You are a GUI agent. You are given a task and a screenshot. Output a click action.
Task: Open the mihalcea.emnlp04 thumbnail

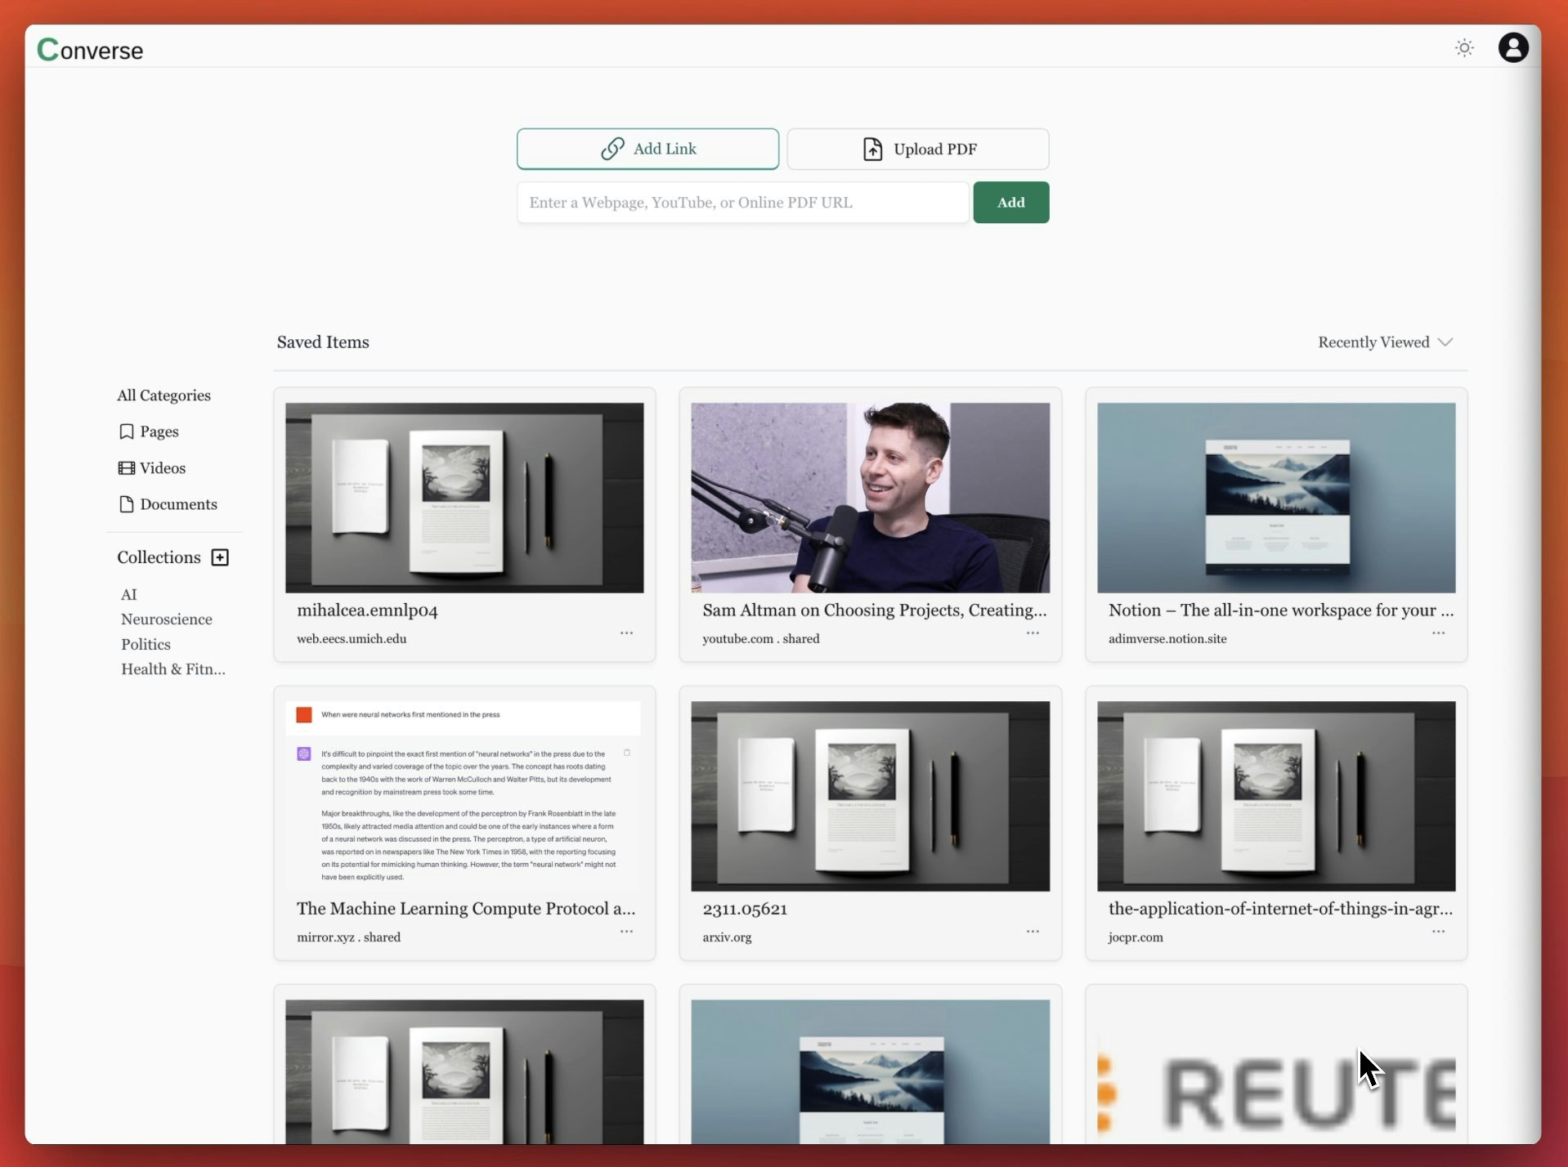click(x=464, y=498)
